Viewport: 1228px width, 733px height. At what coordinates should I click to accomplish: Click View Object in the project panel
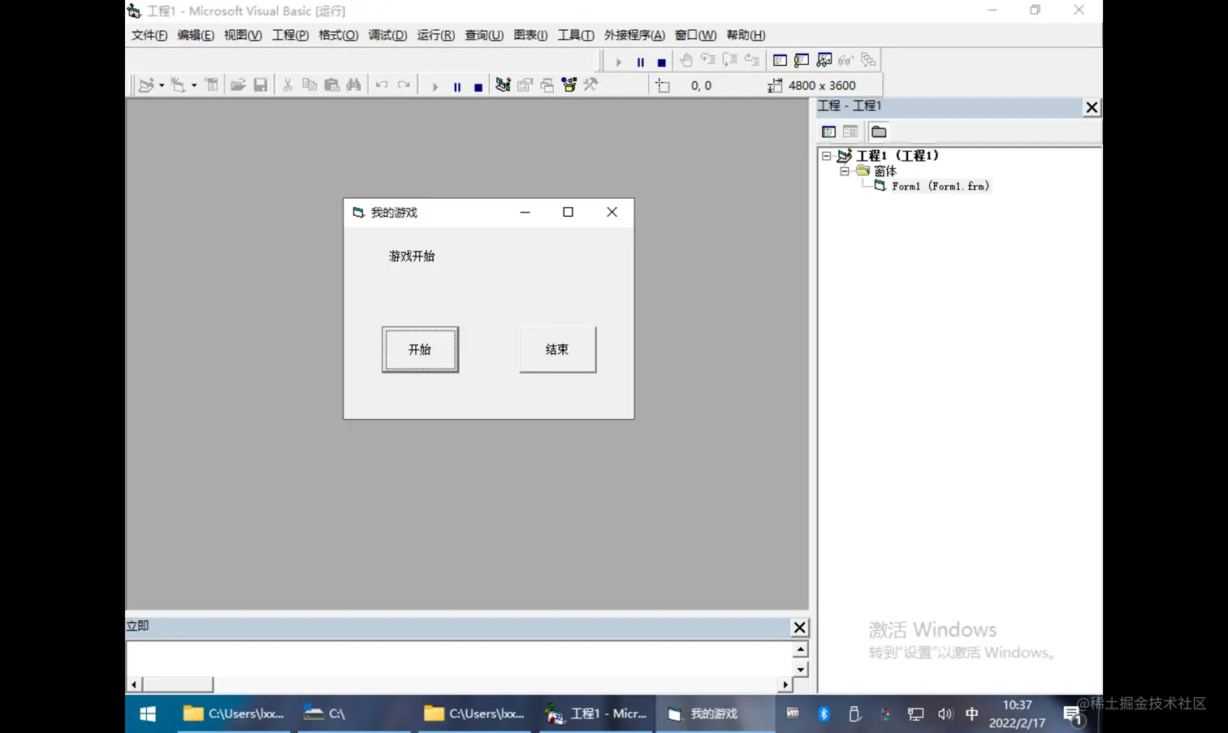[x=850, y=132]
